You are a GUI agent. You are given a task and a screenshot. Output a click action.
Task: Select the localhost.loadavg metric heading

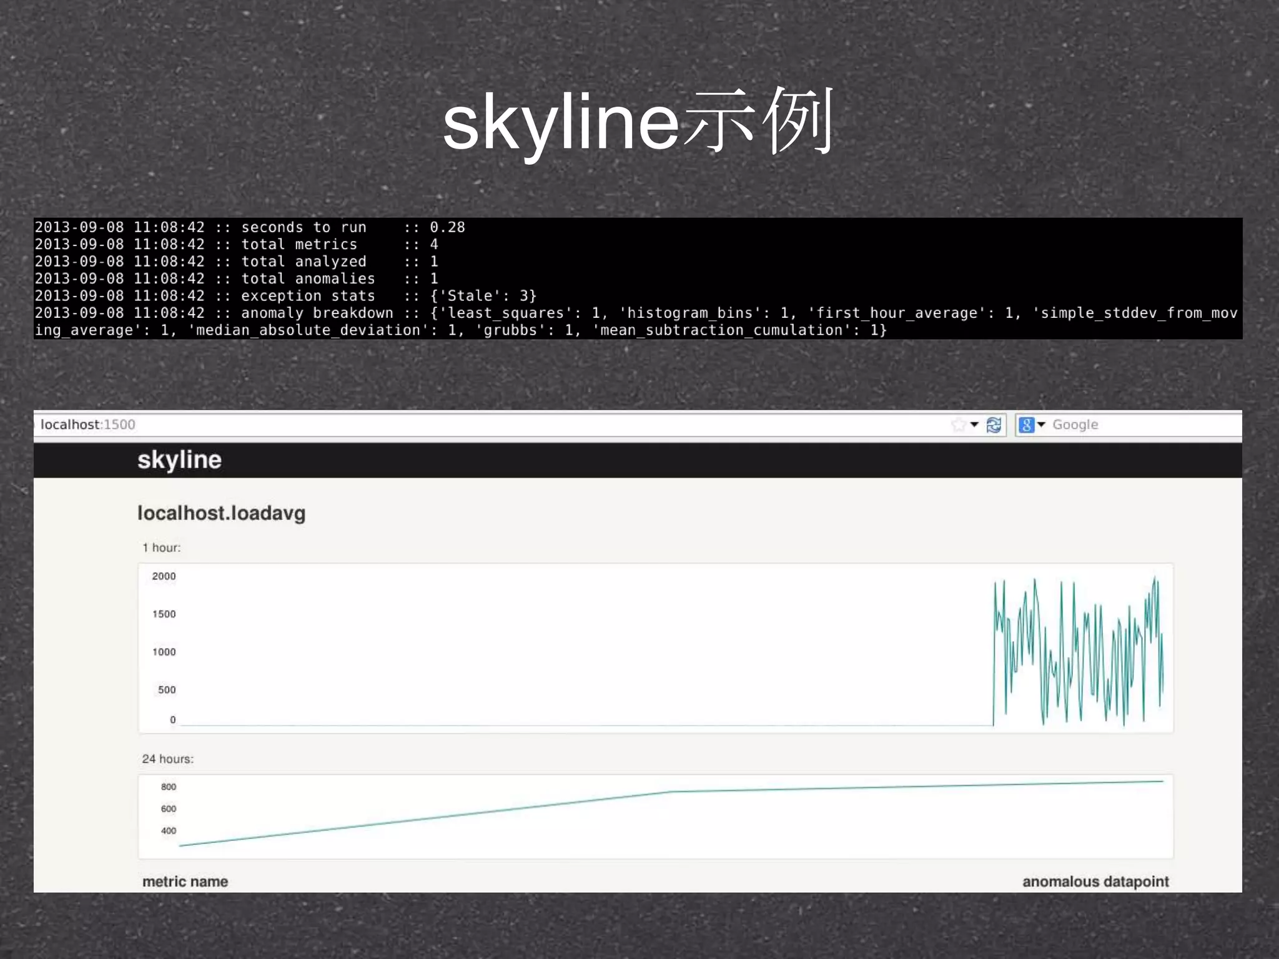221,513
